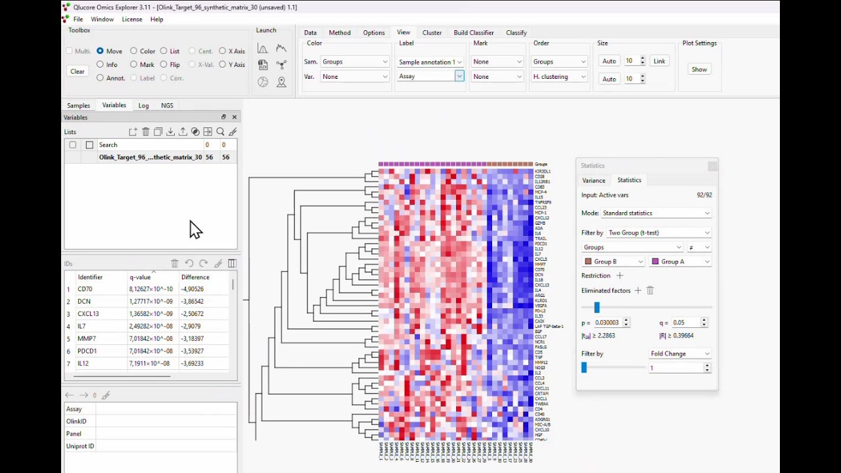The image size is (841, 473).
Task: Create new variable list icon
Action: pyautogui.click(x=133, y=132)
